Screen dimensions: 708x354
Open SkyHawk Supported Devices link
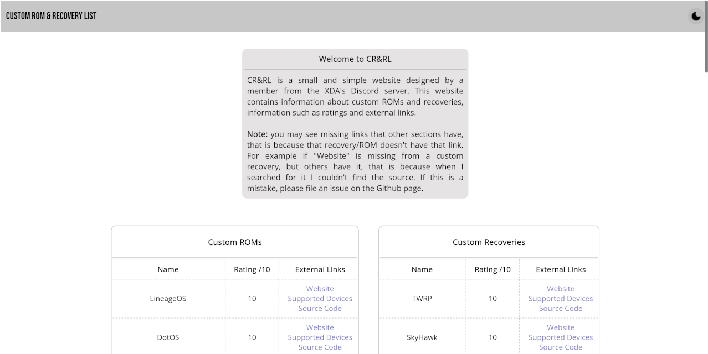click(561, 337)
